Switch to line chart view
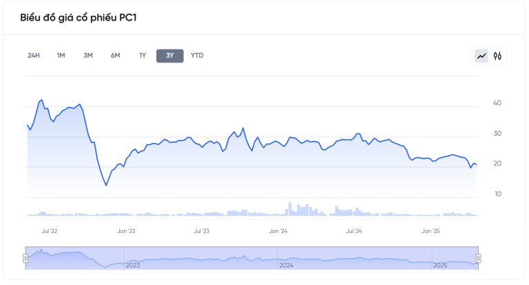The image size is (529, 285). click(481, 56)
